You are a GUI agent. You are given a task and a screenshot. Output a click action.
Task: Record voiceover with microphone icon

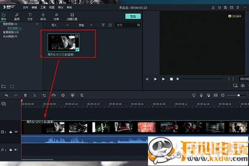tap(201, 95)
